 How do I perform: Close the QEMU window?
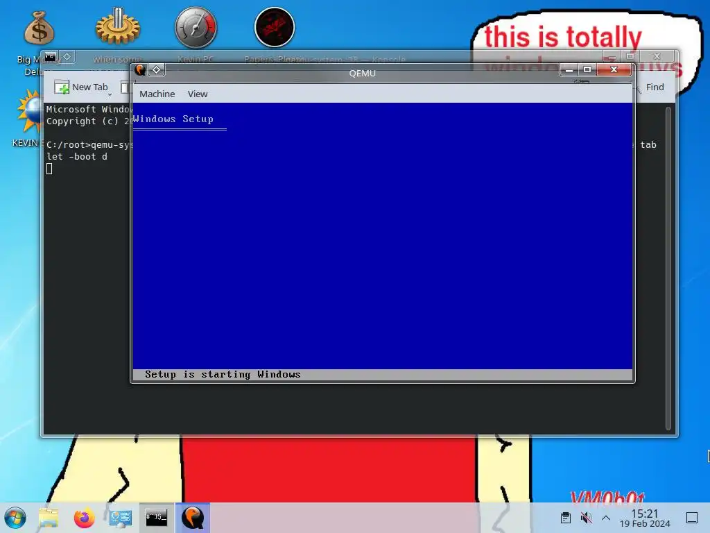coord(614,70)
